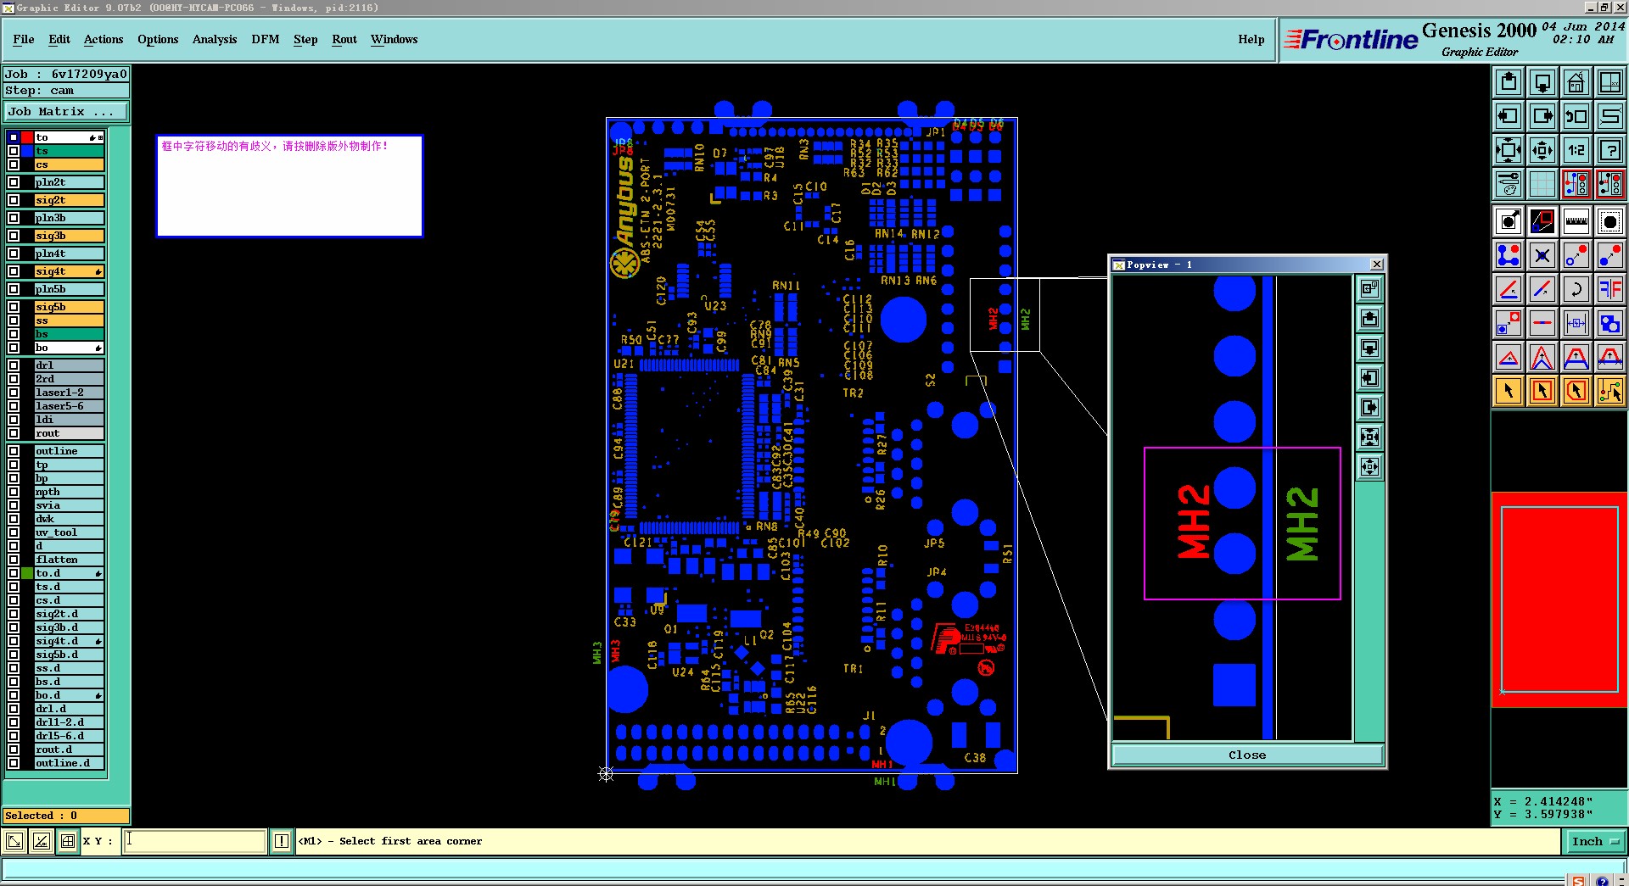Click Popview pan right icon
This screenshot has height=886, width=1629.
pyautogui.click(x=1369, y=408)
